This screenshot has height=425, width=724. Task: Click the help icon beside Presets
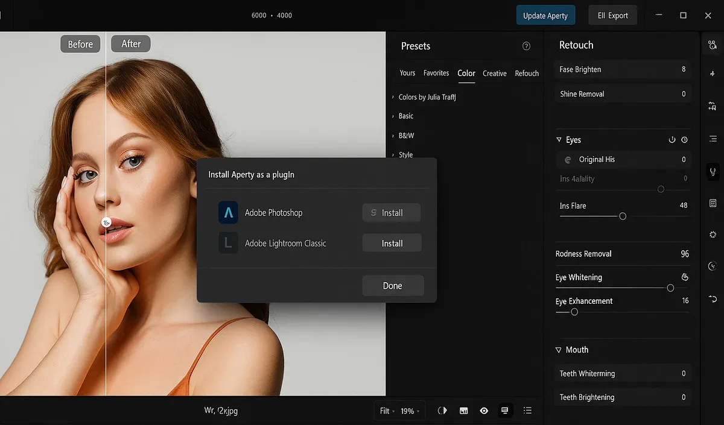click(x=526, y=46)
